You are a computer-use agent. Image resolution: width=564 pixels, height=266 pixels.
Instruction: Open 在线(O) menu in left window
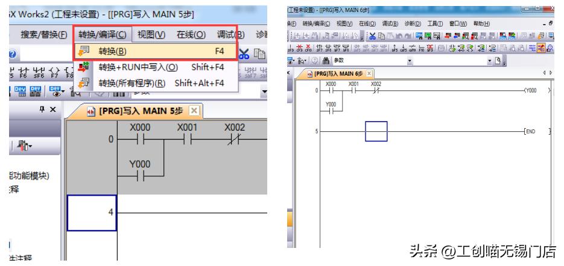click(x=191, y=35)
